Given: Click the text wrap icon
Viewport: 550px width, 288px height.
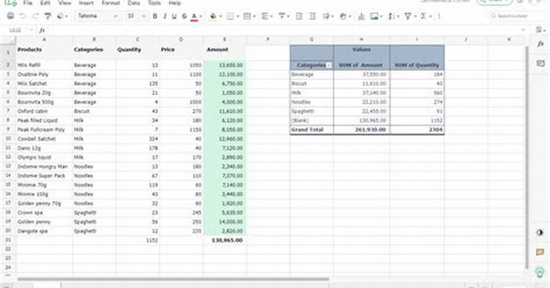Looking at the screenshot, I should coord(326,16).
